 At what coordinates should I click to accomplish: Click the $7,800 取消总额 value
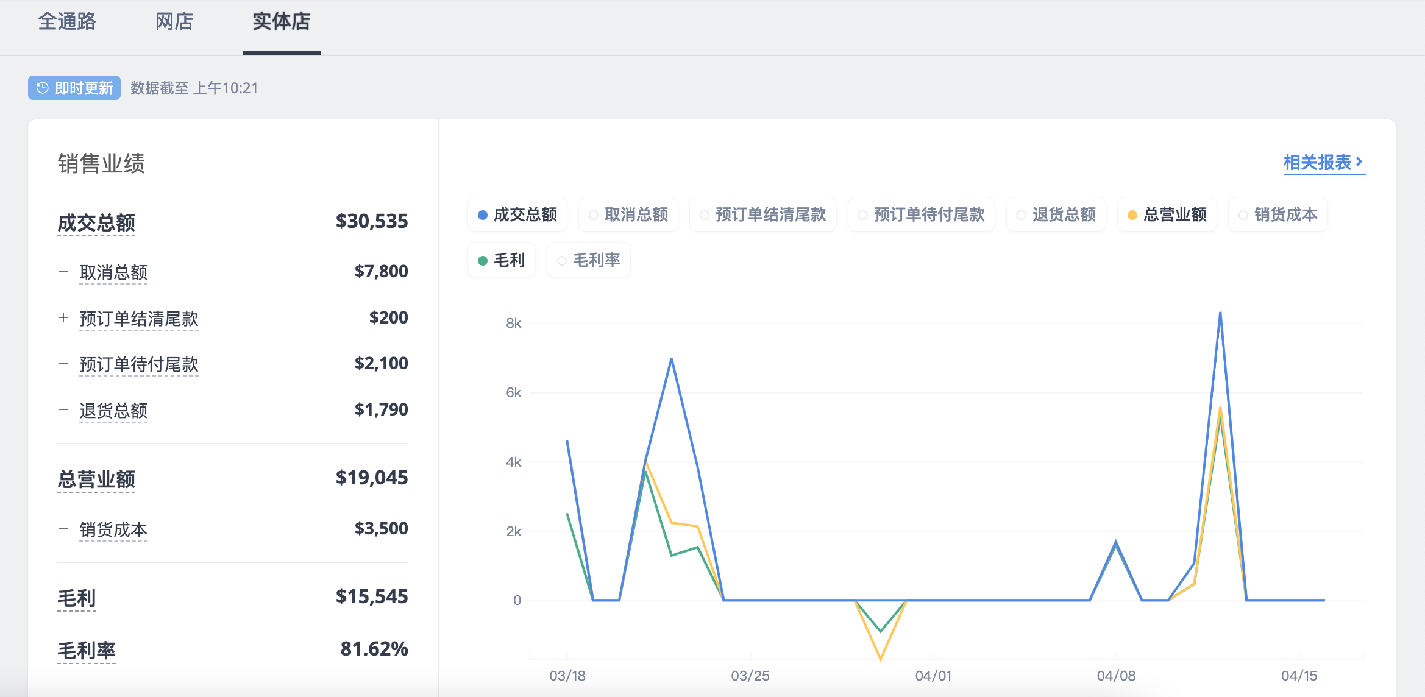382,271
